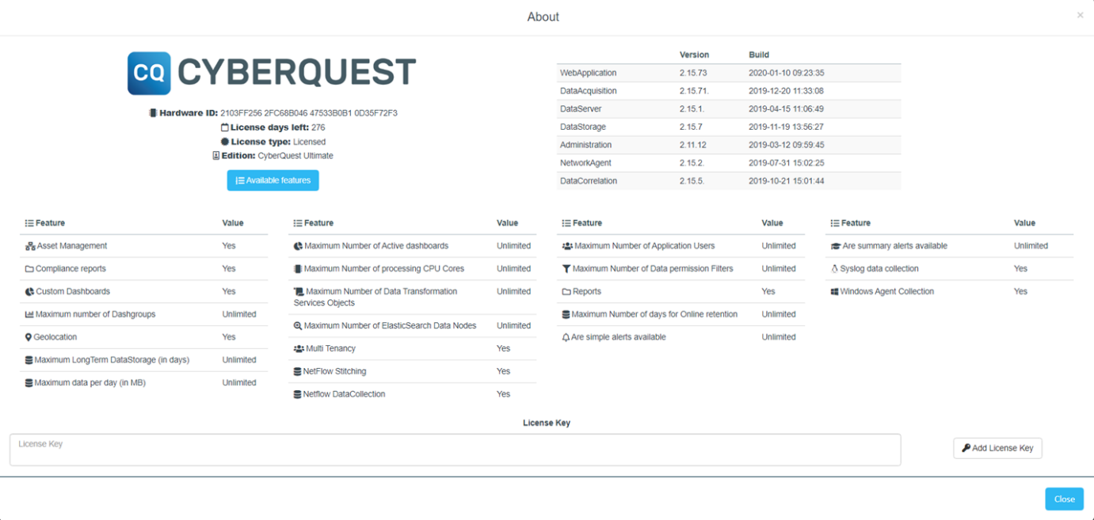Click the Maximum data per day database icon
The width and height of the screenshot is (1094, 520).
29,383
